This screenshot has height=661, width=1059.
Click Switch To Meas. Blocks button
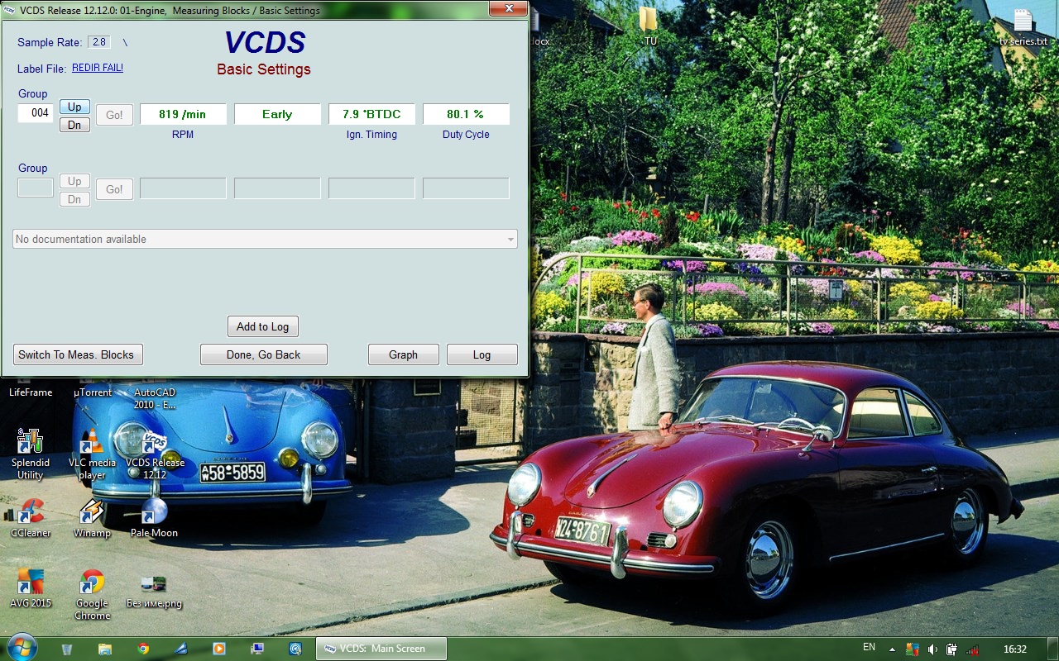click(79, 354)
